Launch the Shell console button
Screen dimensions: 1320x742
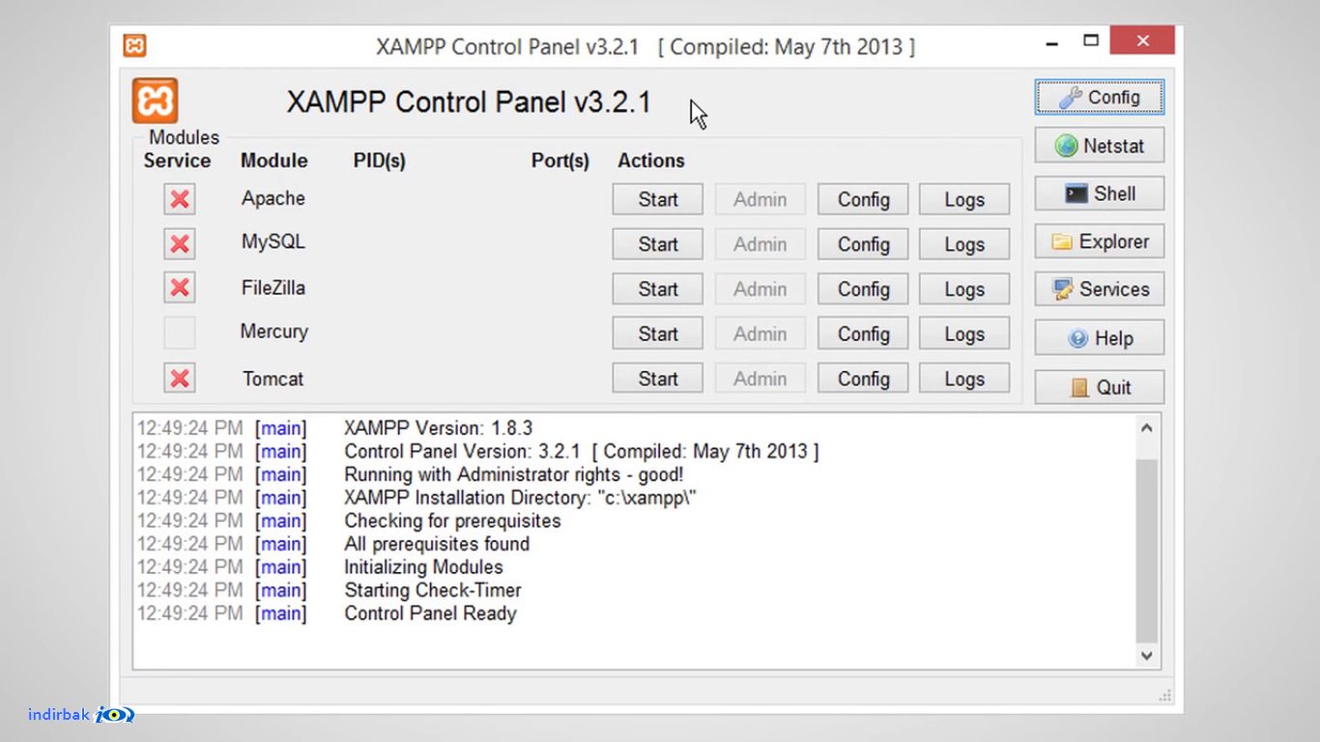pyautogui.click(x=1100, y=193)
